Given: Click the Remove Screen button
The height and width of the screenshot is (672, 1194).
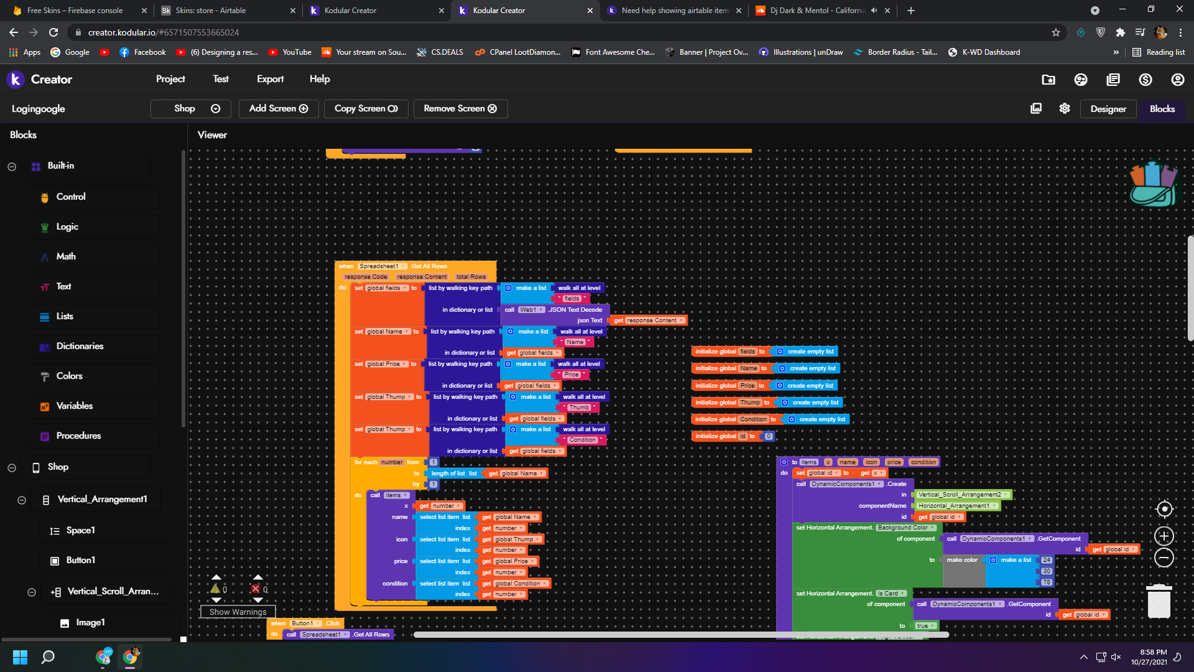Looking at the screenshot, I should (x=460, y=108).
